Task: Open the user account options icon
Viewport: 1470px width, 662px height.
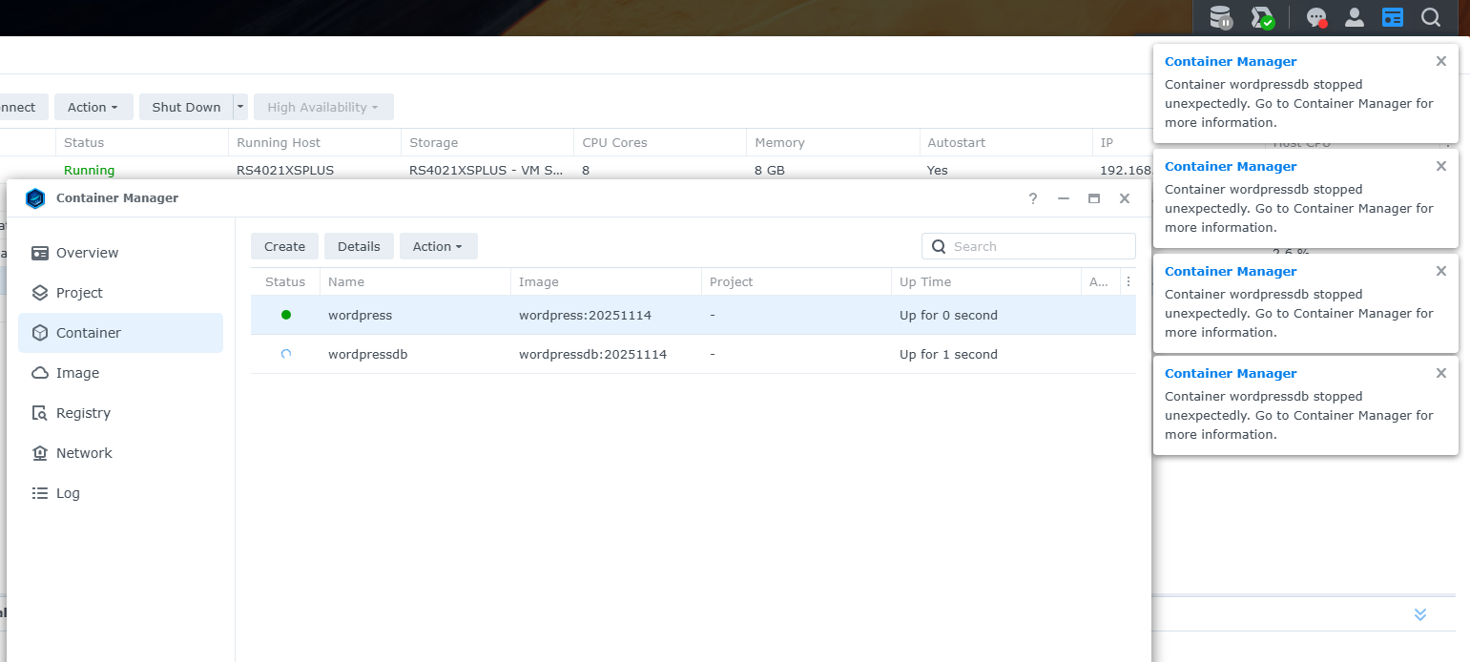Action: click(x=1354, y=17)
